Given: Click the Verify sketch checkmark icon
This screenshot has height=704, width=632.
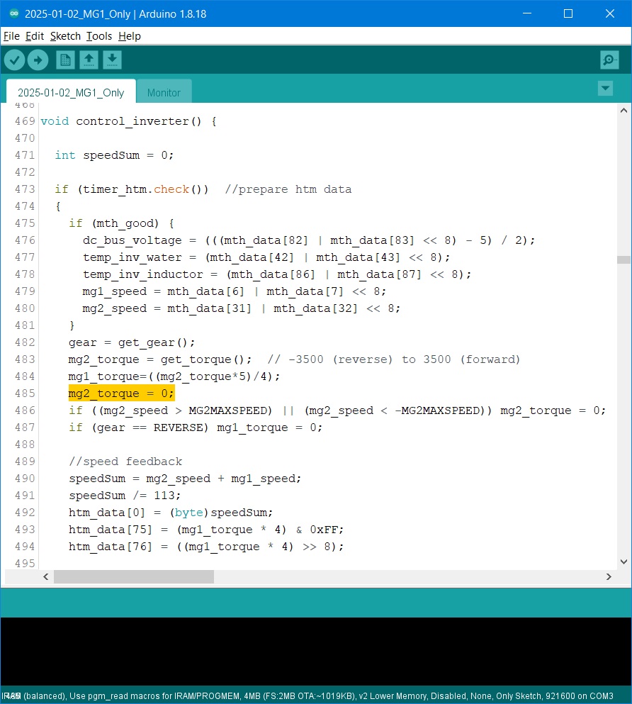Looking at the screenshot, I should coord(14,60).
